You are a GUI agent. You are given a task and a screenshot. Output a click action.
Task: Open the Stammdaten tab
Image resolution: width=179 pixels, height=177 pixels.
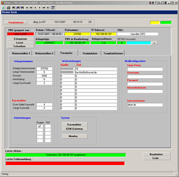coord(90,53)
